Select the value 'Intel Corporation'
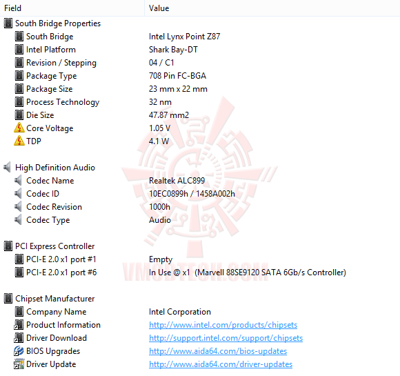Screen dimensions: 400x376 (180, 312)
